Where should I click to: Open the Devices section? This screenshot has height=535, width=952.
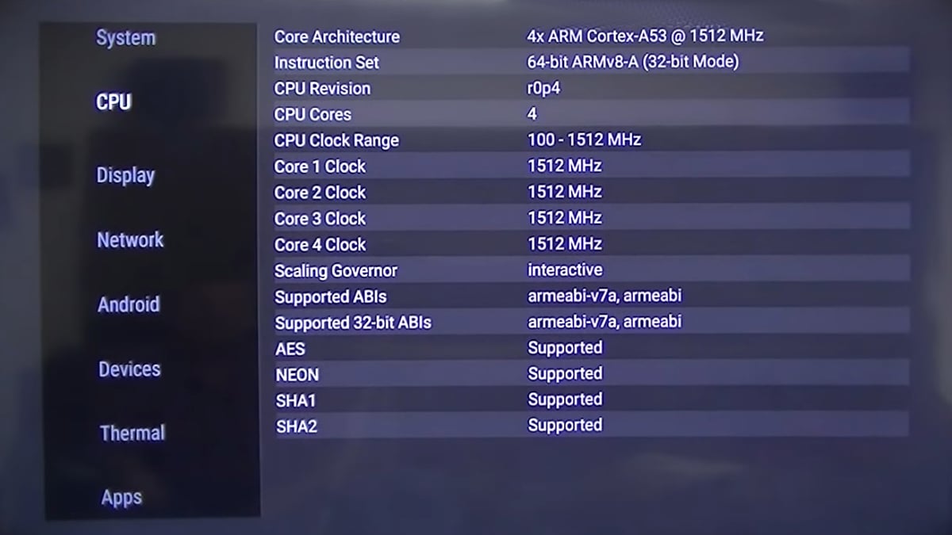(x=129, y=369)
